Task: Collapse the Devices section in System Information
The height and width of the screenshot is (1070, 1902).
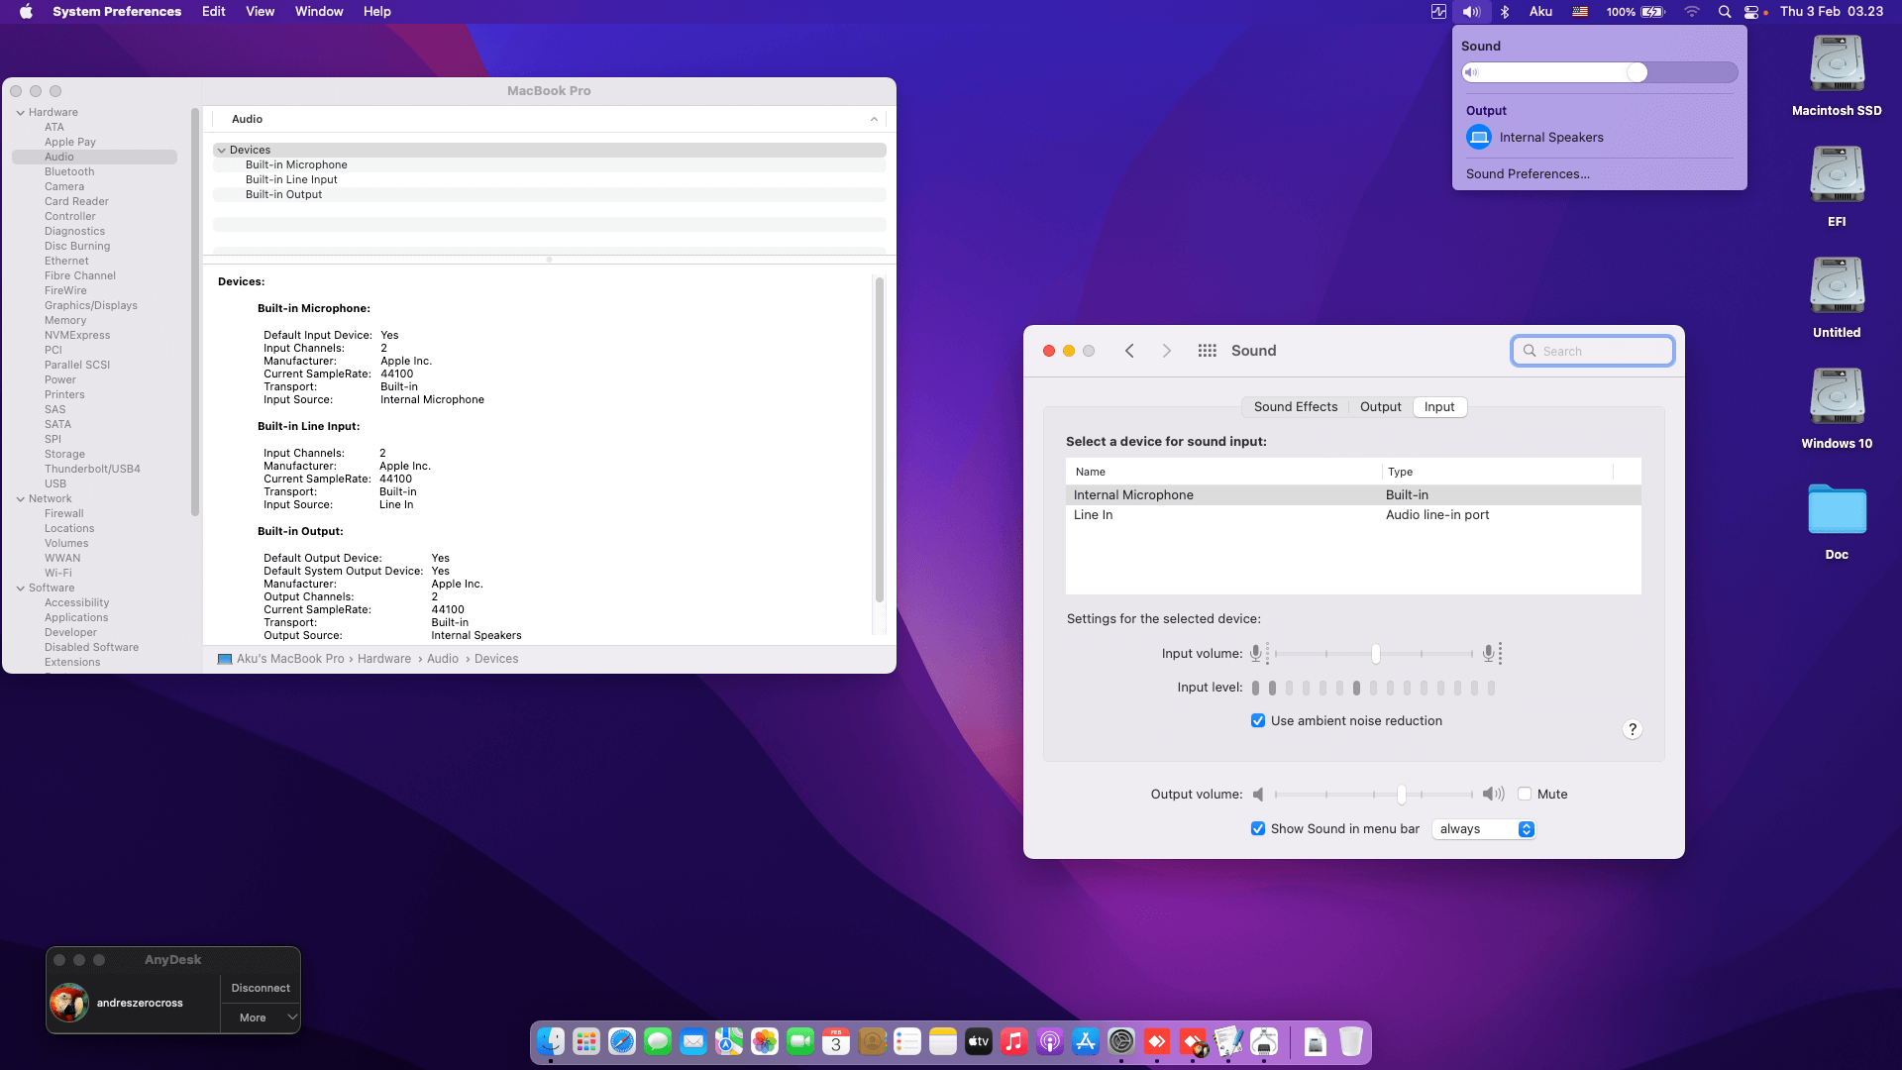Action: click(x=222, y=150)
